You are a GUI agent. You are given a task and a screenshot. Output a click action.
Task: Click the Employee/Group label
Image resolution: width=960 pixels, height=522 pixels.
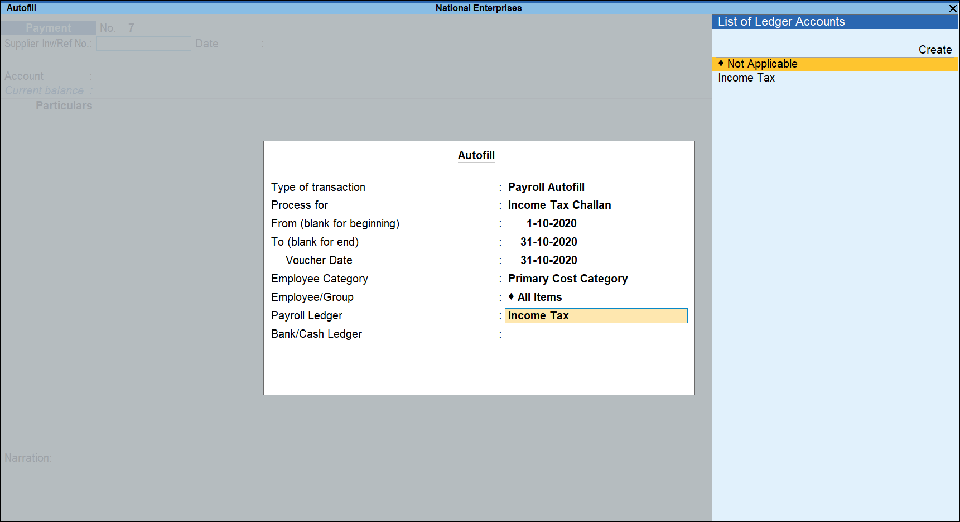(312, 297)
